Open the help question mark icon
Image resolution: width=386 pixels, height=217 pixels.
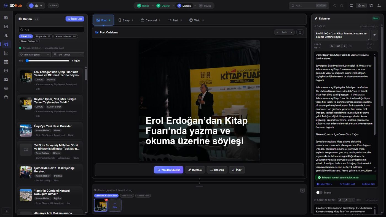pyautogui.click(x=6, y=97)
